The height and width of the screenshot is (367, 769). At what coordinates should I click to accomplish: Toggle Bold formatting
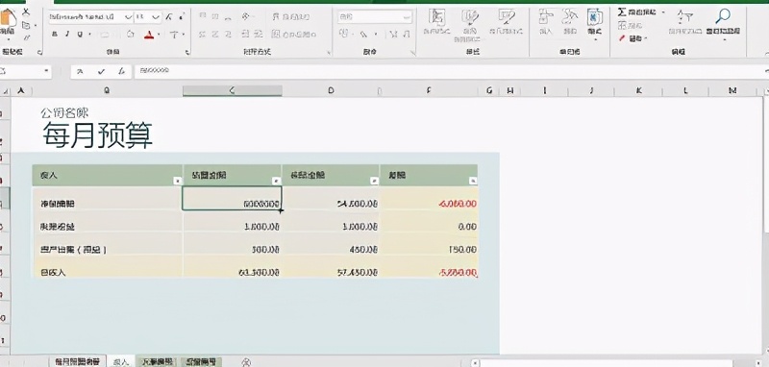pyautogui.click(x=55, y=35)
